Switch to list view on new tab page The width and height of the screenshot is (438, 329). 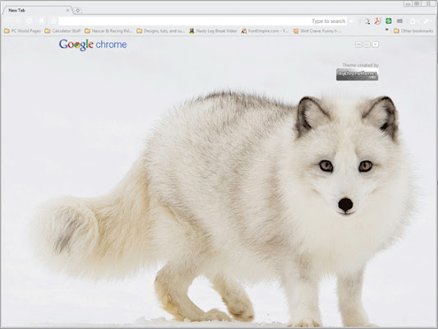[x=367, y=44]
